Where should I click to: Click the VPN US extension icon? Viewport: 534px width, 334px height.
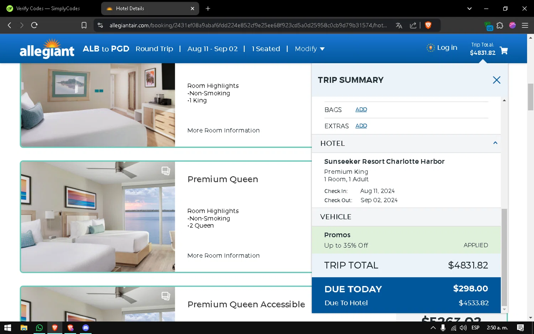pos(488,26)
